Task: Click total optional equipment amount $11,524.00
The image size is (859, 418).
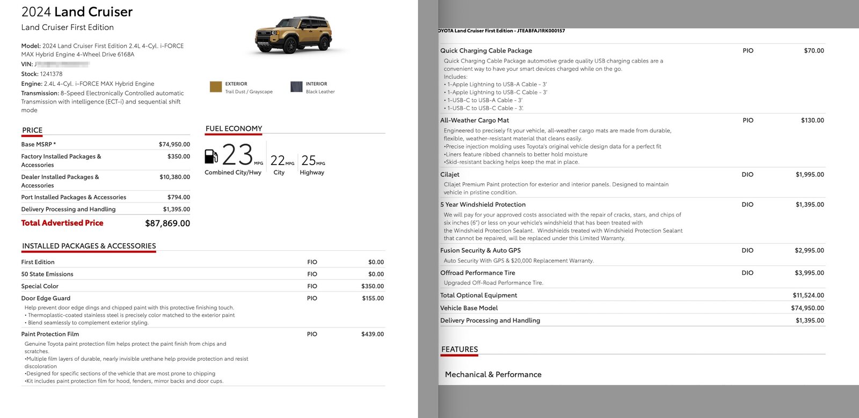Action: [809, 295]
